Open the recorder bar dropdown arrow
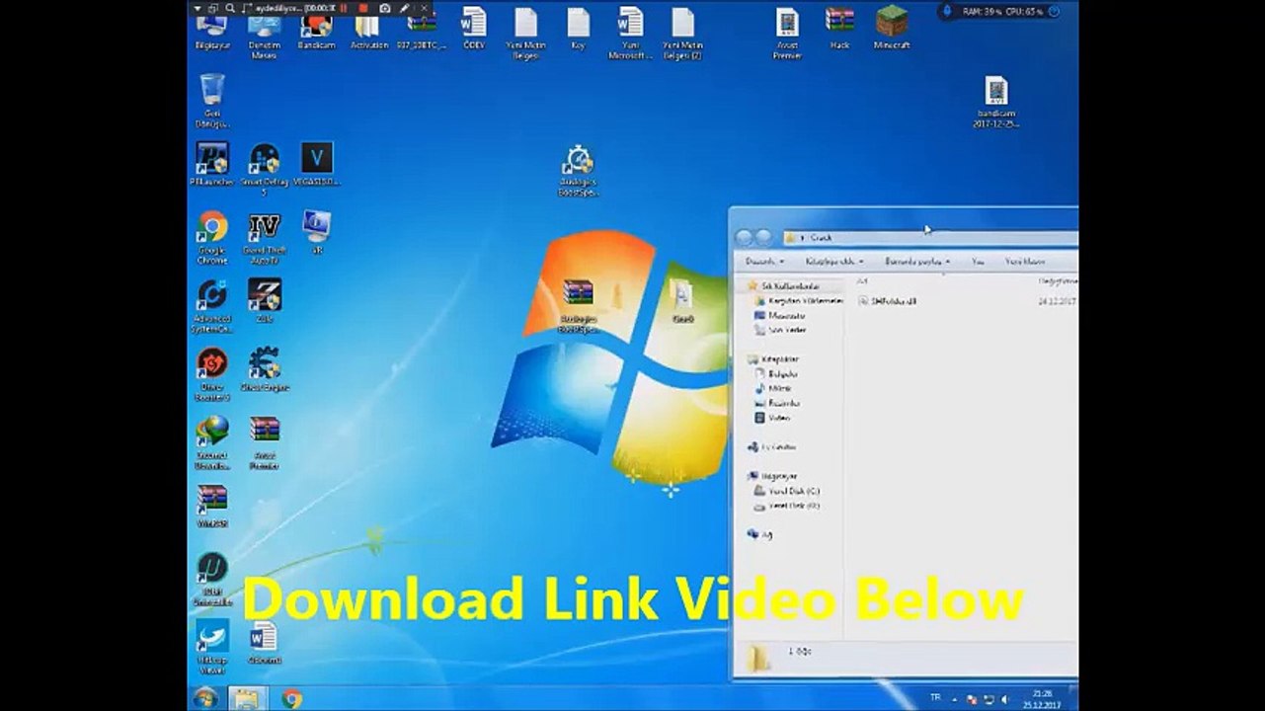 pyautogui.click(x=198, y=8)
